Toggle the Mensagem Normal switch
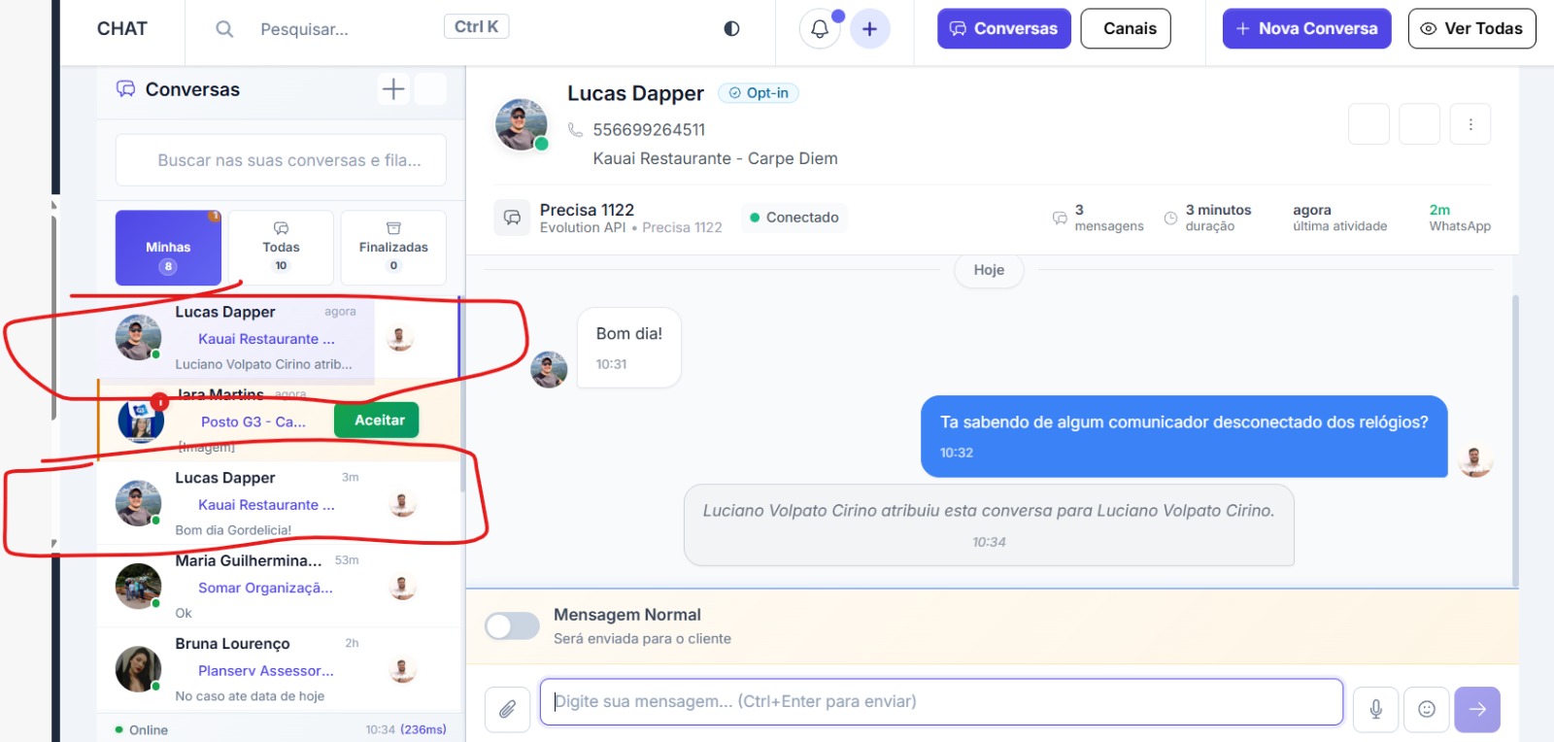 pyautogui.click(x=512, y=626)
